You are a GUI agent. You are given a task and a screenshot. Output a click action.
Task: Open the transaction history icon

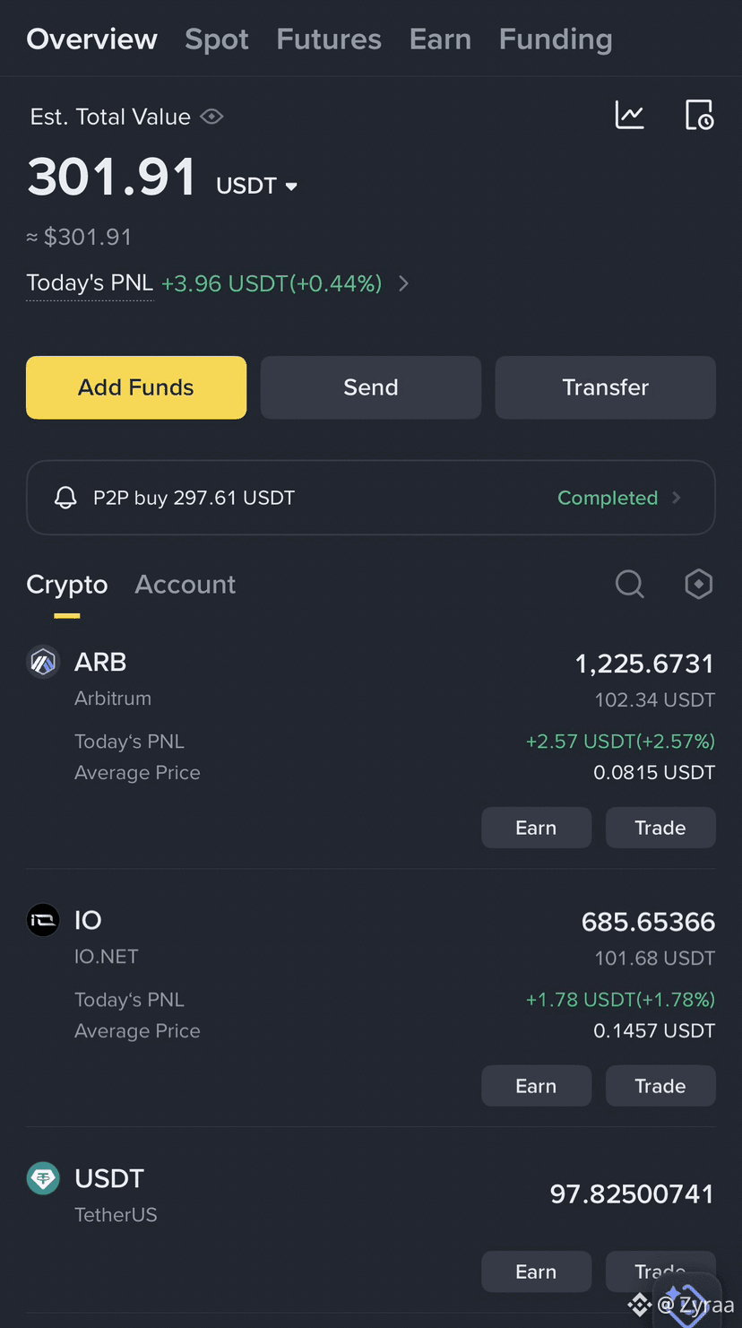click(699, 115)
